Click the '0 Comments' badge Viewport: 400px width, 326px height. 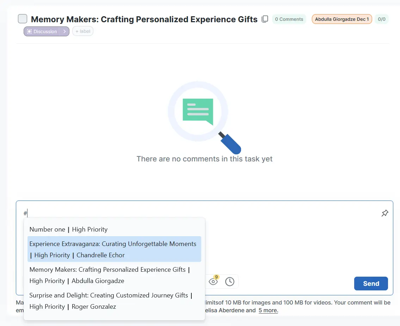coord(289,19)
